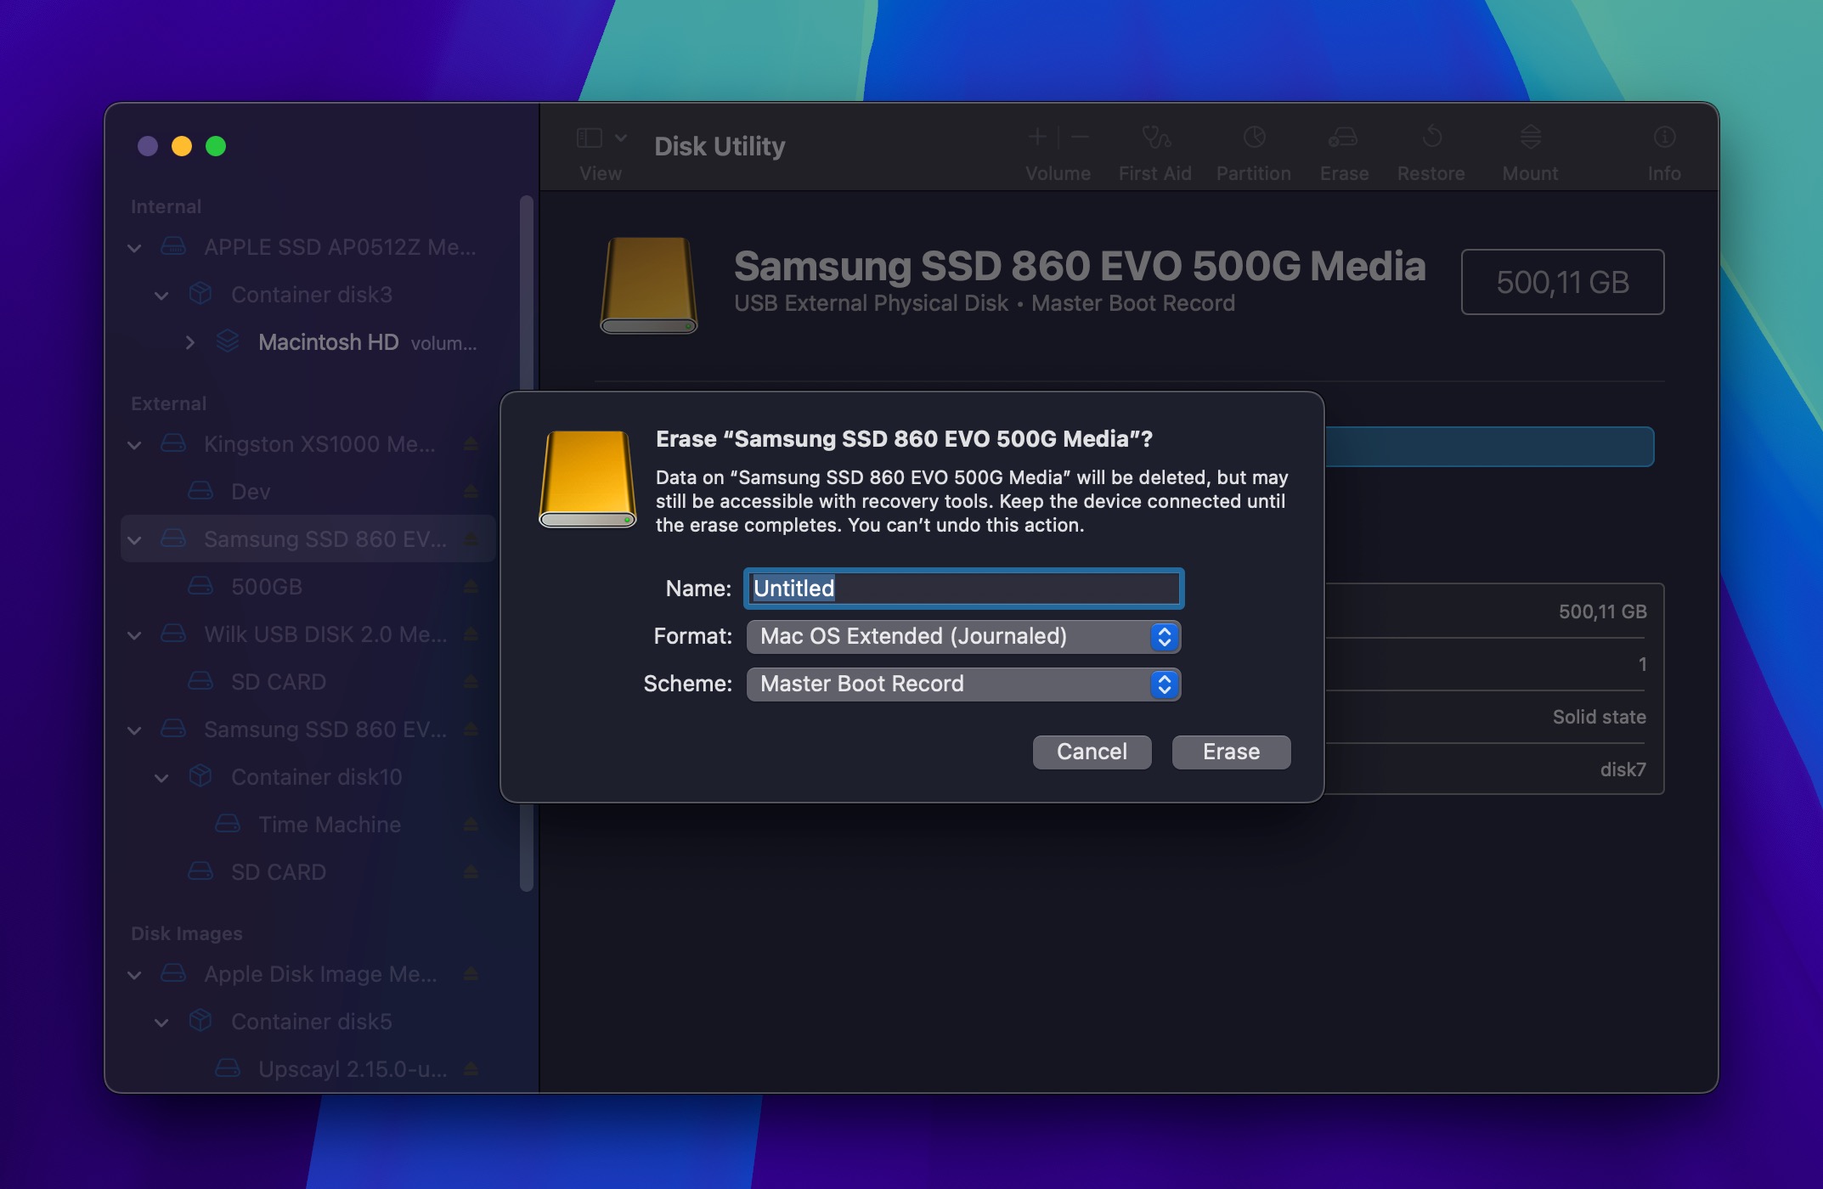Confirm by clicking the Erase button

click(1231, 751)
